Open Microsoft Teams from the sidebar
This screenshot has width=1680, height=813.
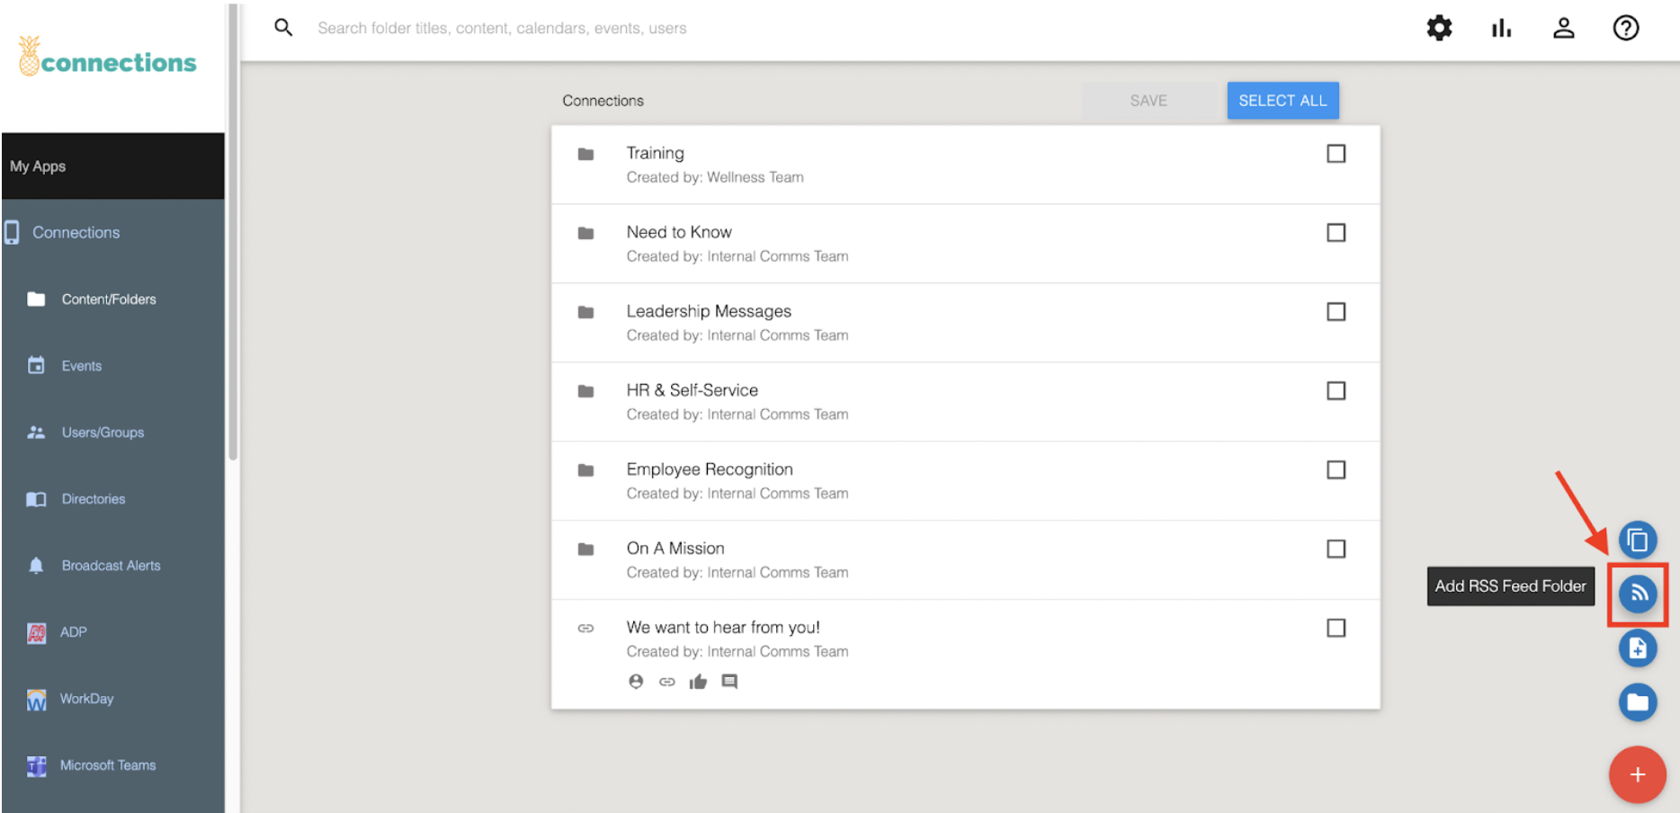pyautogui.click(x=108, y=764)
